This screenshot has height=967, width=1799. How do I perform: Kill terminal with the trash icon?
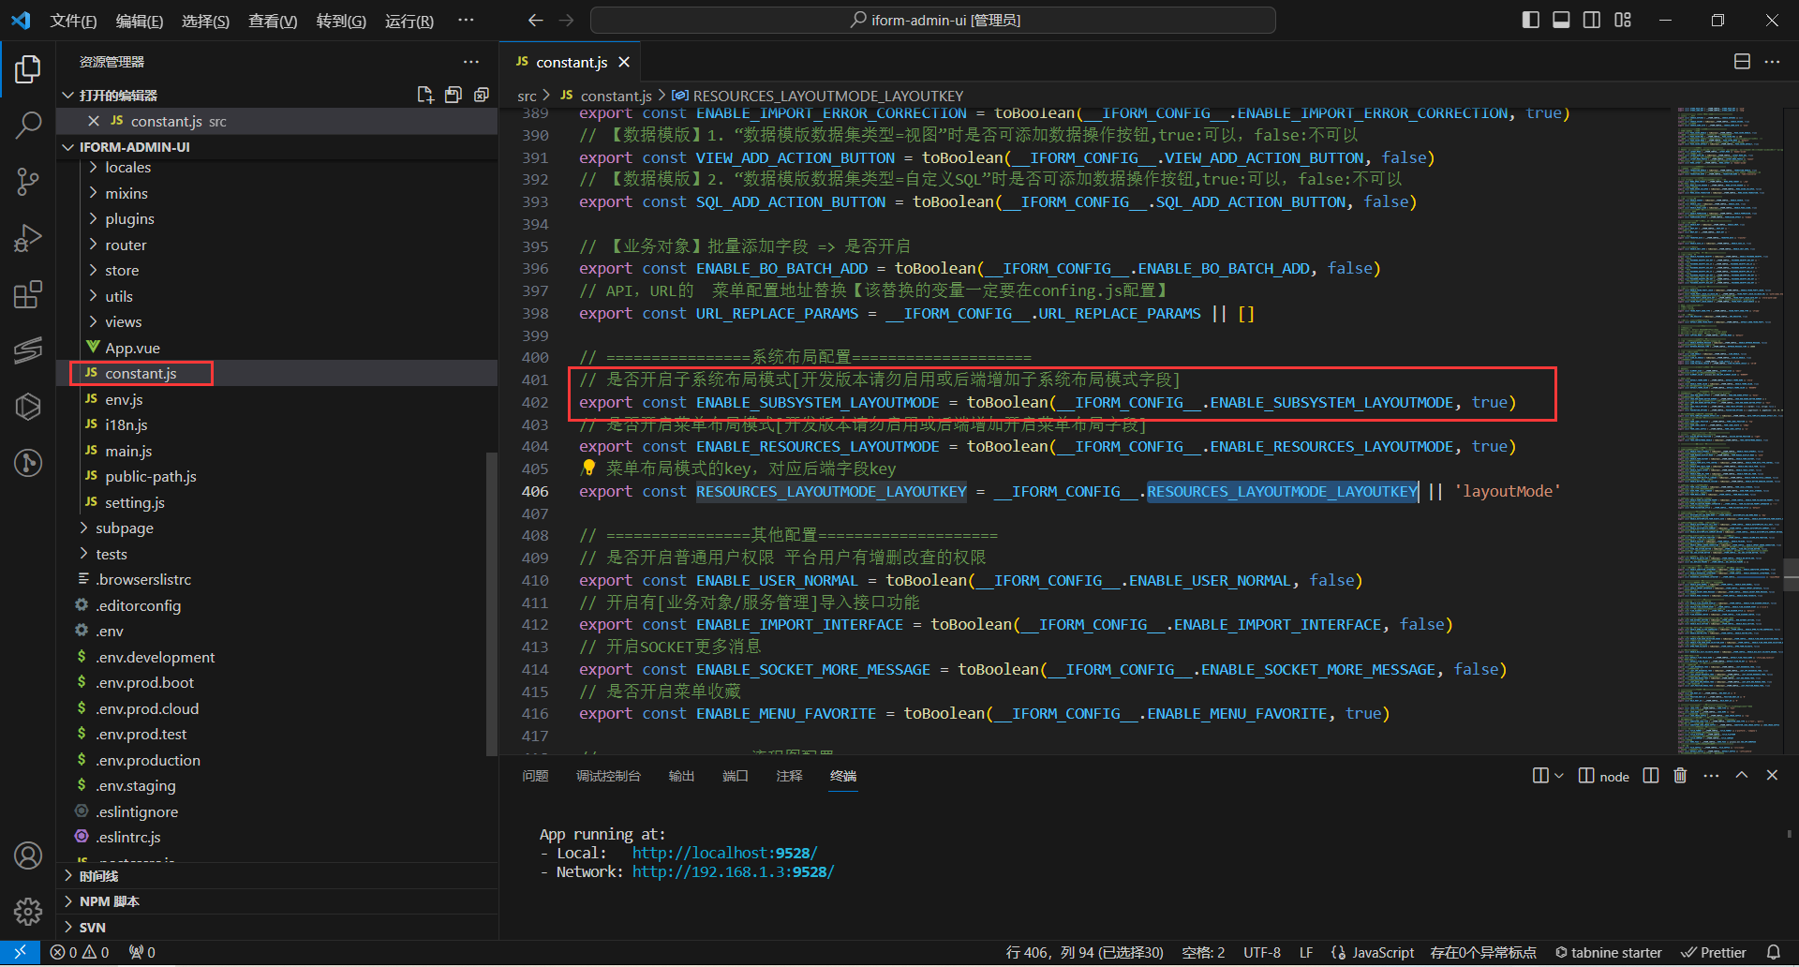(x=1680, y=776)
